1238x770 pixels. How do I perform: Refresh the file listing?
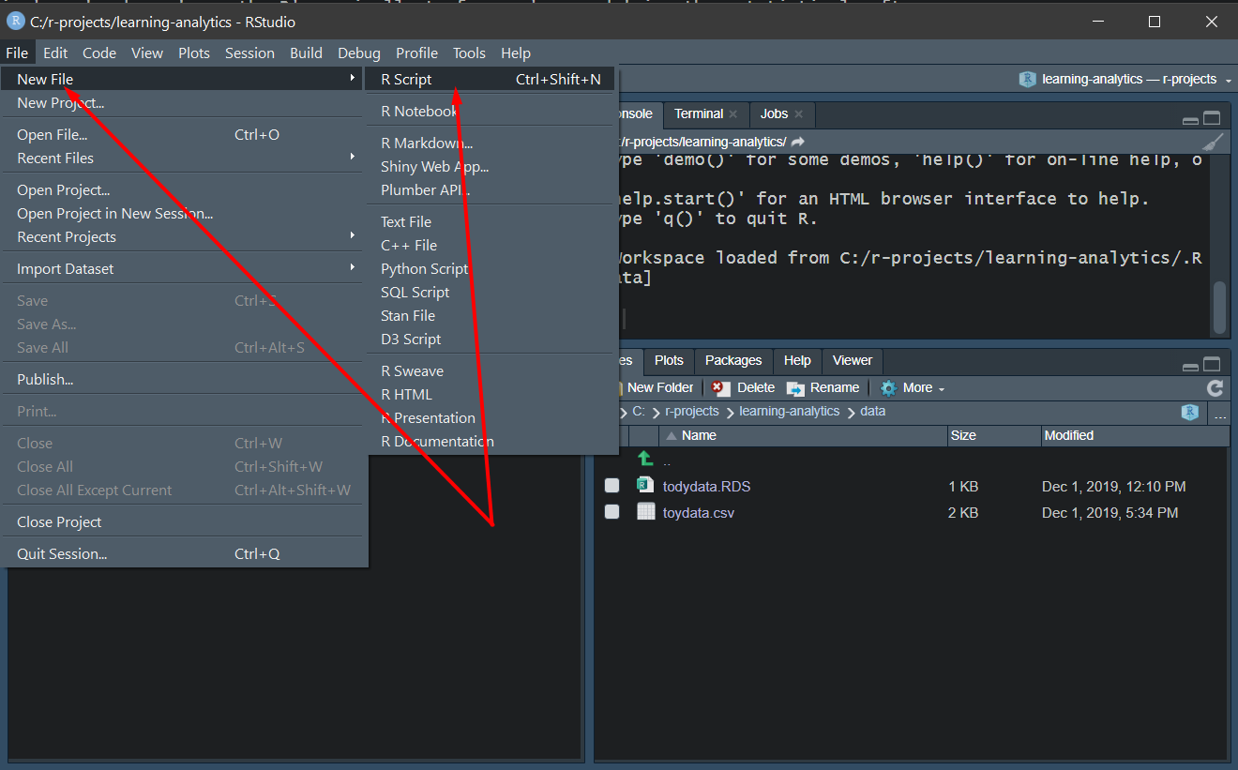1215,388
